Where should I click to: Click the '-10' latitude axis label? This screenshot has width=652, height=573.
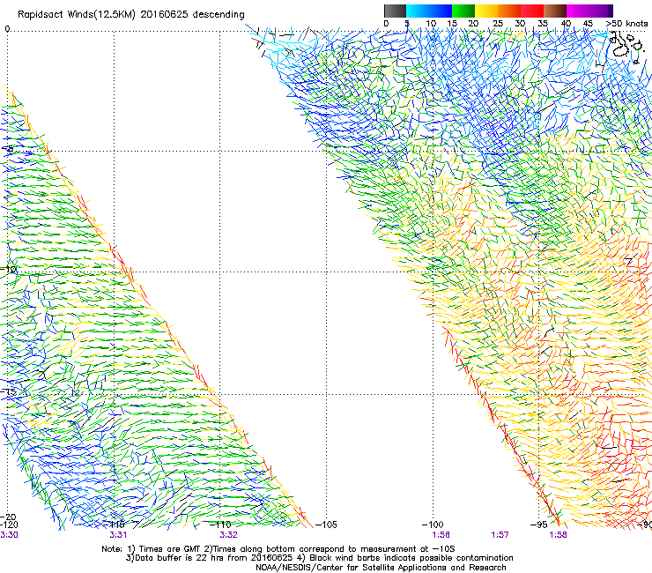pyautogui.click(x=8, y=270)
